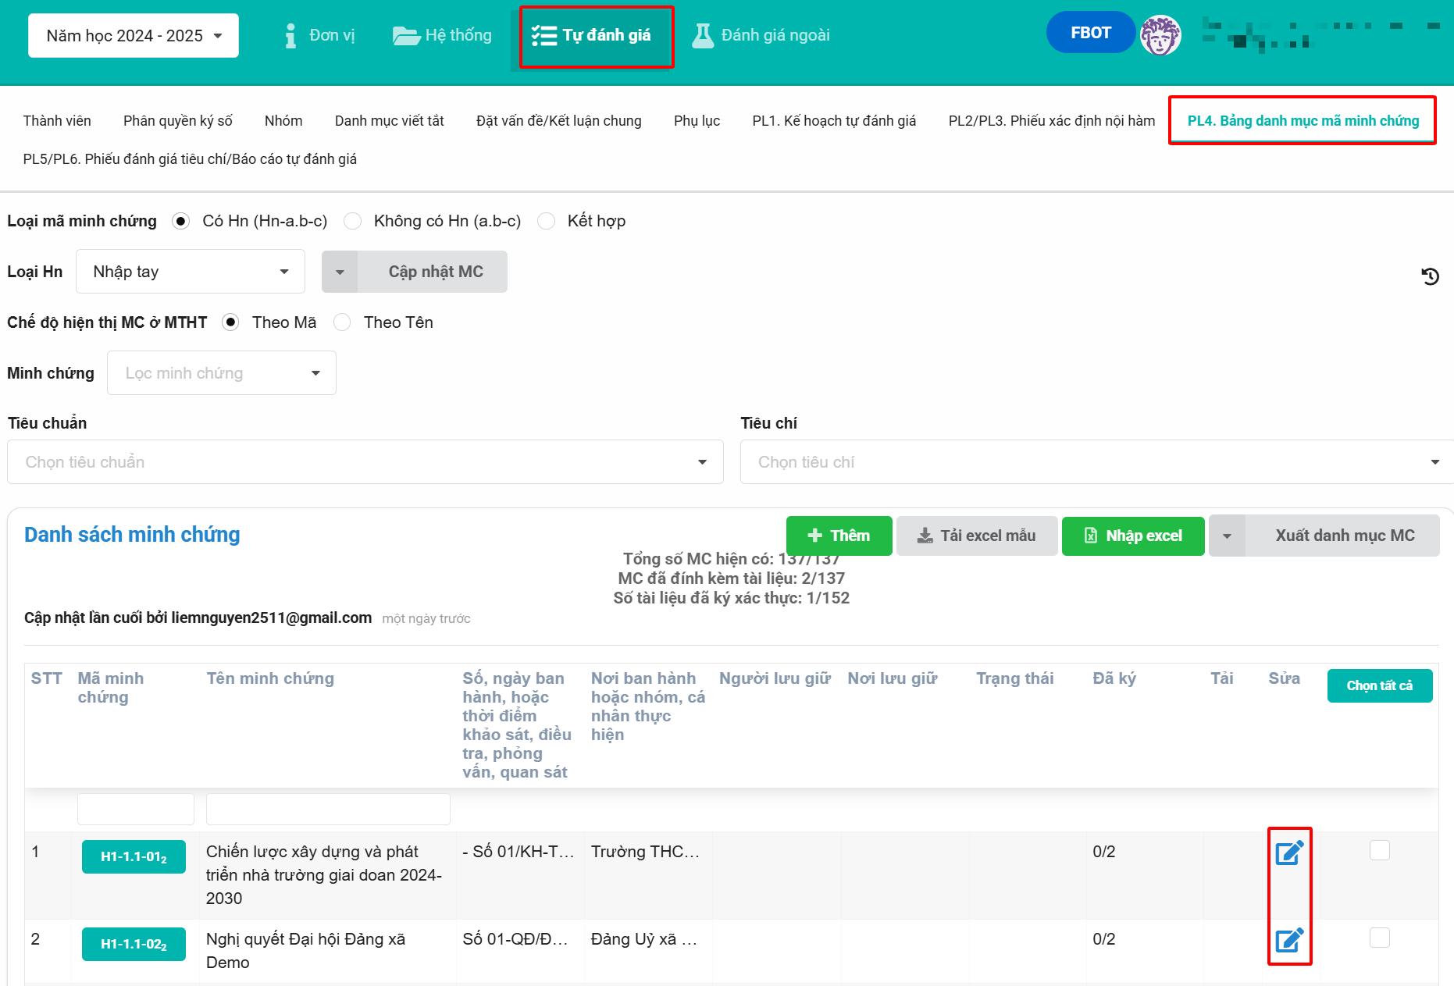The height and width of the screenshot is (986, 1454).
Task: Open the user avatar profile icon
Action: click(1160, 35)
